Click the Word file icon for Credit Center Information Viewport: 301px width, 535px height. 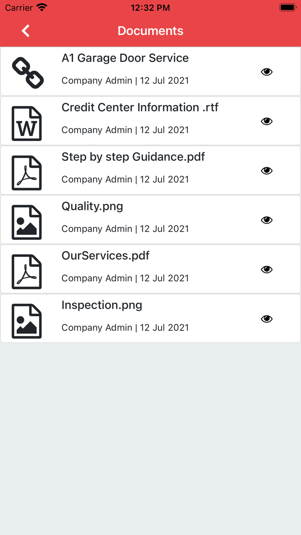click(27, 123)
